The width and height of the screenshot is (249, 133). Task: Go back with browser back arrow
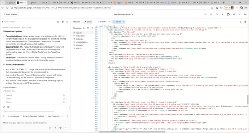(x=2, y=8)
